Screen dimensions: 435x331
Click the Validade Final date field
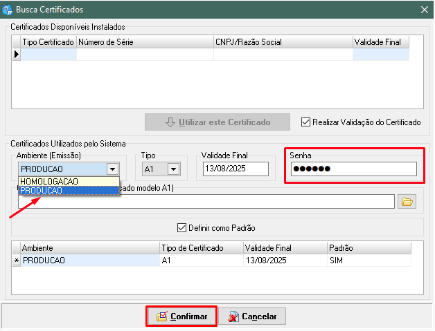coord(235,169)
